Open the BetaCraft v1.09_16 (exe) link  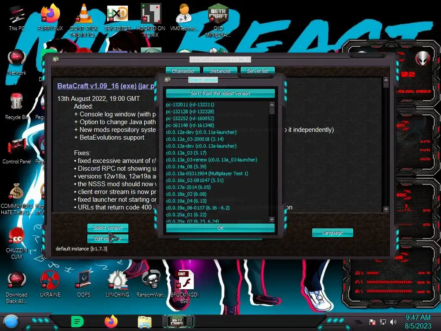(x=97, y=86)
